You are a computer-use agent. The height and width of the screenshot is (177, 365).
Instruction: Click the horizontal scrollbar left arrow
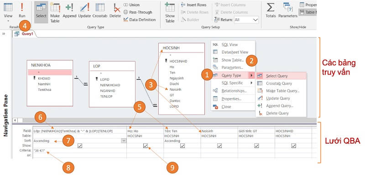(x=15, y=120)
